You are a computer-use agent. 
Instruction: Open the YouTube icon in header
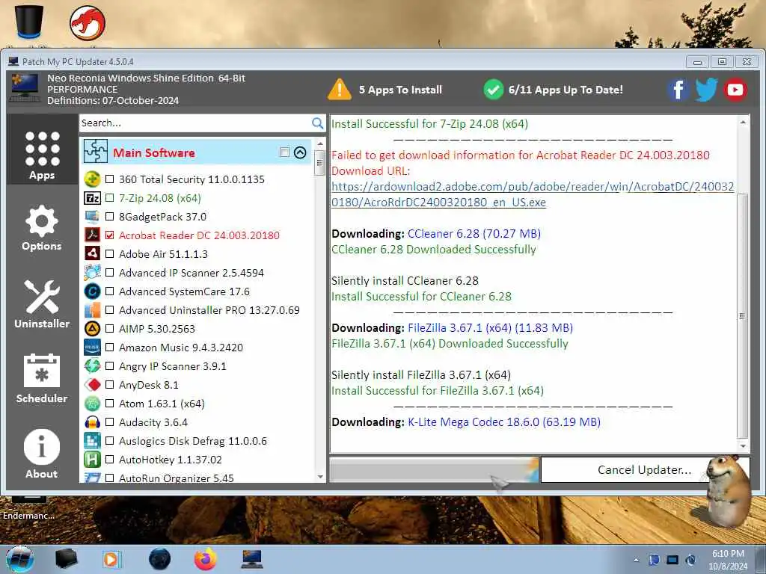coord(735,90)
